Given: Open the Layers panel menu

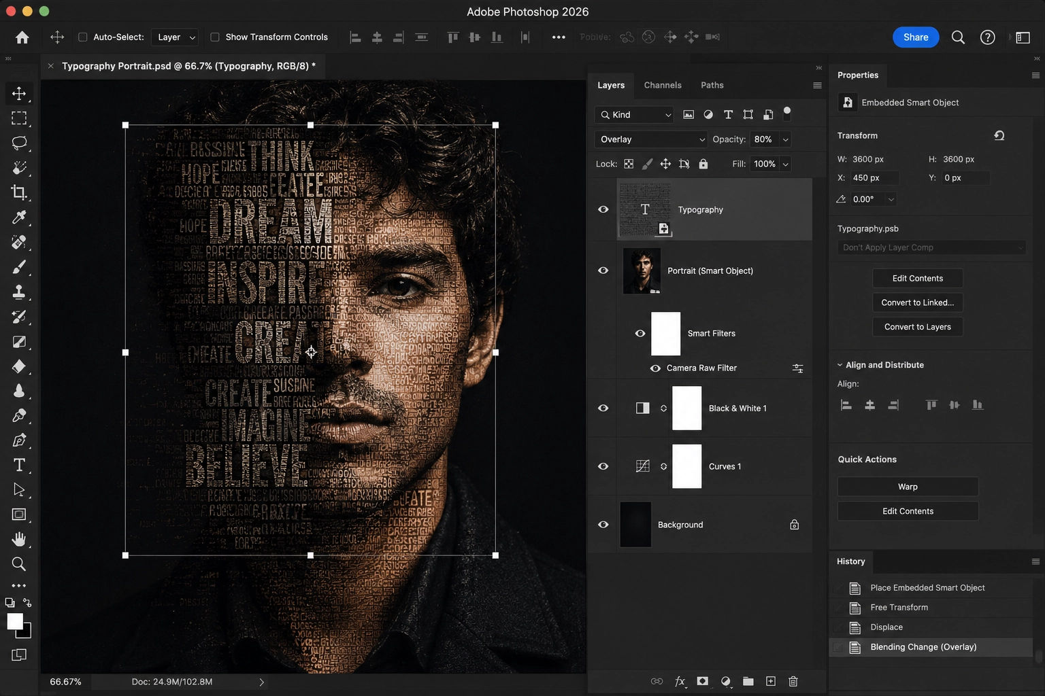Looking at the screenshot, I should click(817, 86).
